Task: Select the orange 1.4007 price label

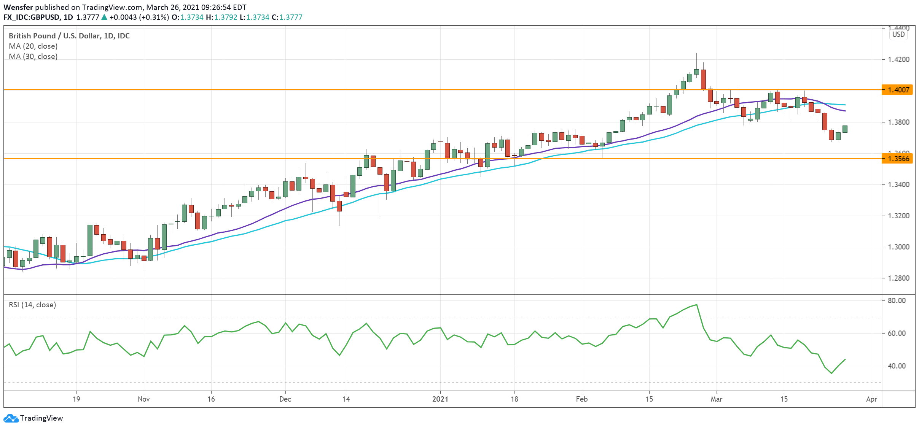Action: [x=898, y=90]
